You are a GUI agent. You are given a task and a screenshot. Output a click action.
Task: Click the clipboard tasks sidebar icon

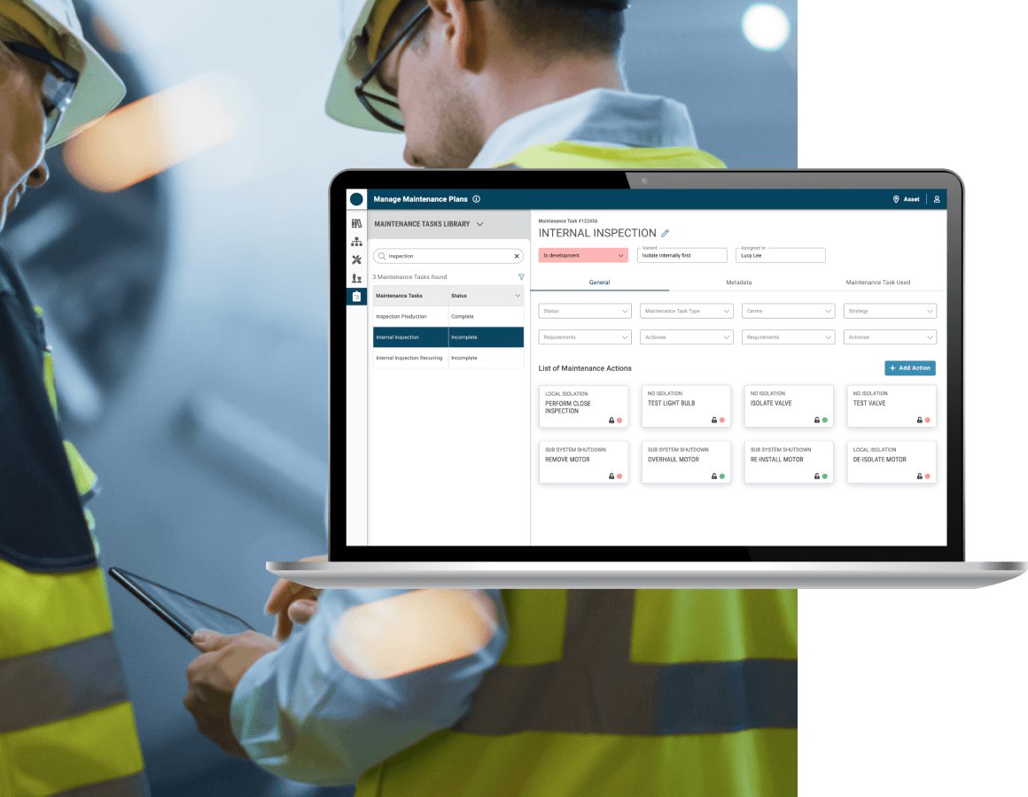(356, 297)
